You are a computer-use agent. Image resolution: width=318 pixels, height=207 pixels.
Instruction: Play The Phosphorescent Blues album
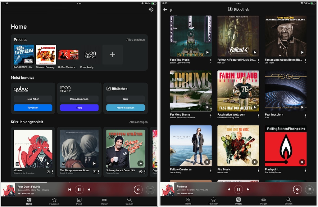(94, 163)
